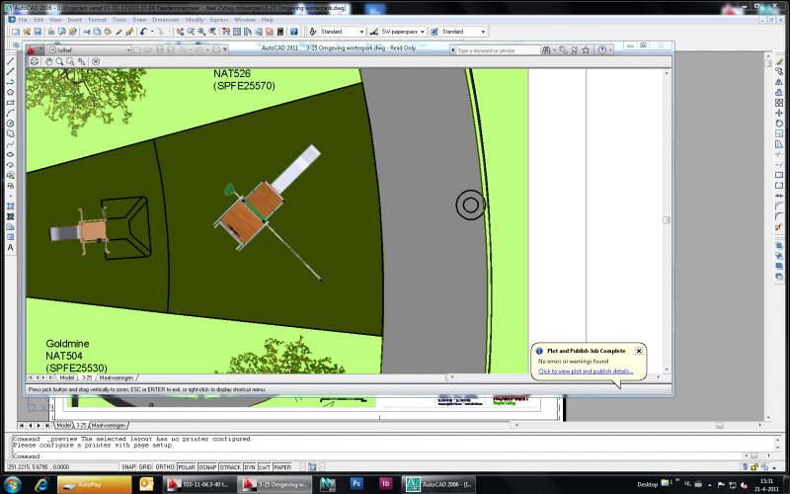This screenshot has width=790, height=494.
Task: Switch to the Maatvoeringen layout tab
Action: pos(118,377)
